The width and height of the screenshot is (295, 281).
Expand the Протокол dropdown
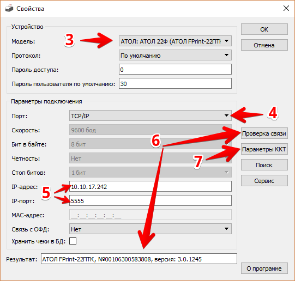click(175, 55)
